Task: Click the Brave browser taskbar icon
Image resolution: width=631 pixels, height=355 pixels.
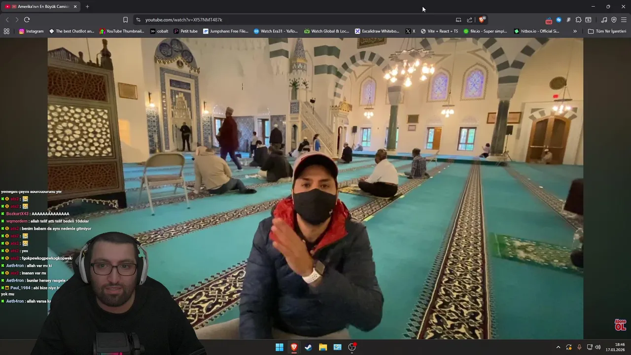Action: (294, 347)
